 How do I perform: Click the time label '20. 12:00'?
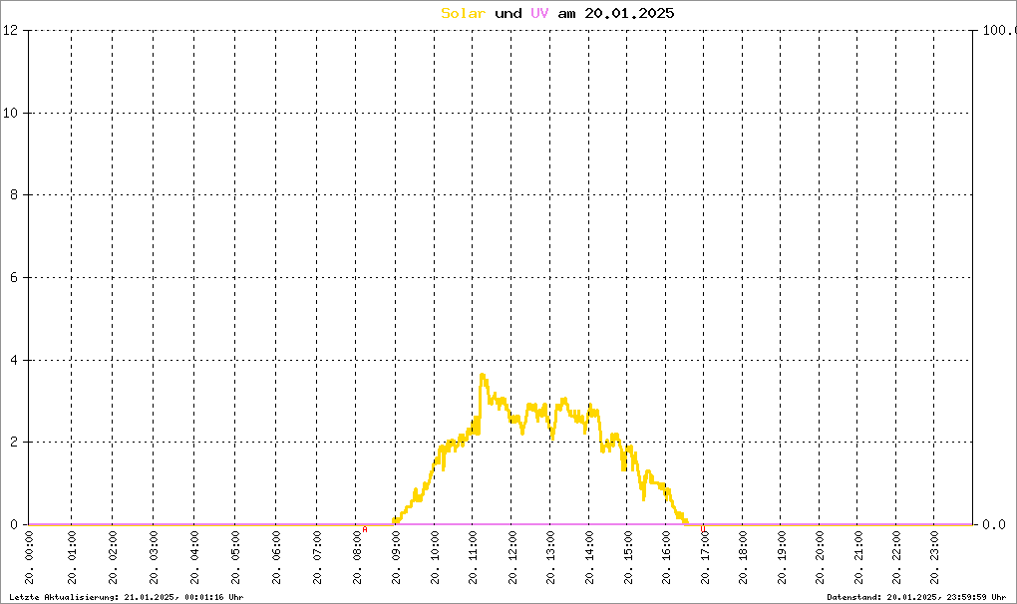pos(512,558)
